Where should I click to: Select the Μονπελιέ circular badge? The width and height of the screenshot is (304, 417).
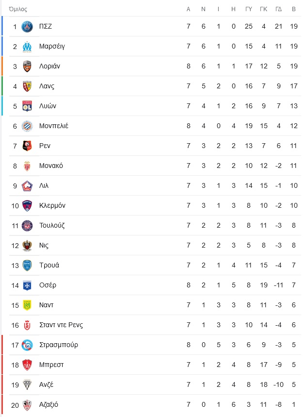[27, 126]
